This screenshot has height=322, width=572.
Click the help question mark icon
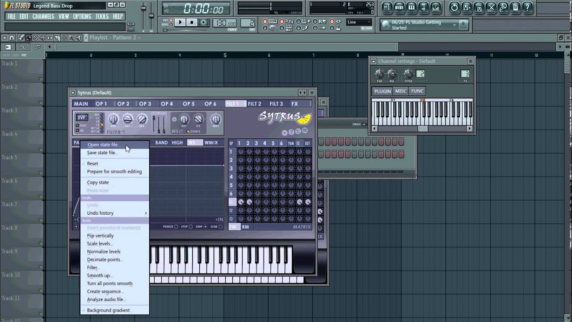point(527,7)
